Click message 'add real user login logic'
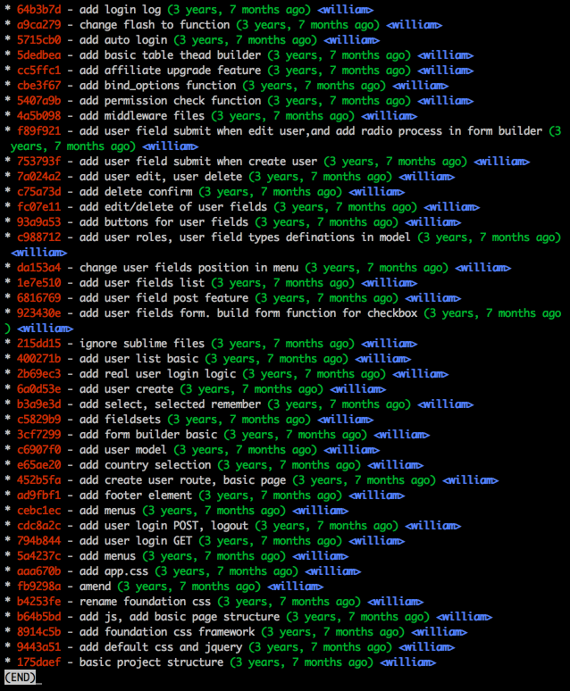 (x=157, y=374)
